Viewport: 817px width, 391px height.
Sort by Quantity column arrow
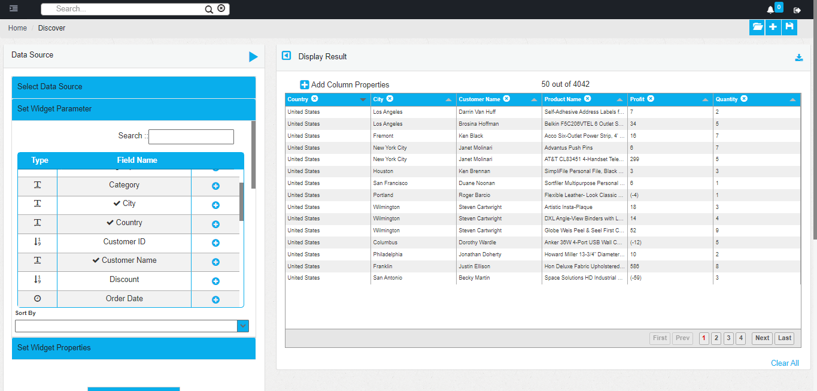coord(792,99)
